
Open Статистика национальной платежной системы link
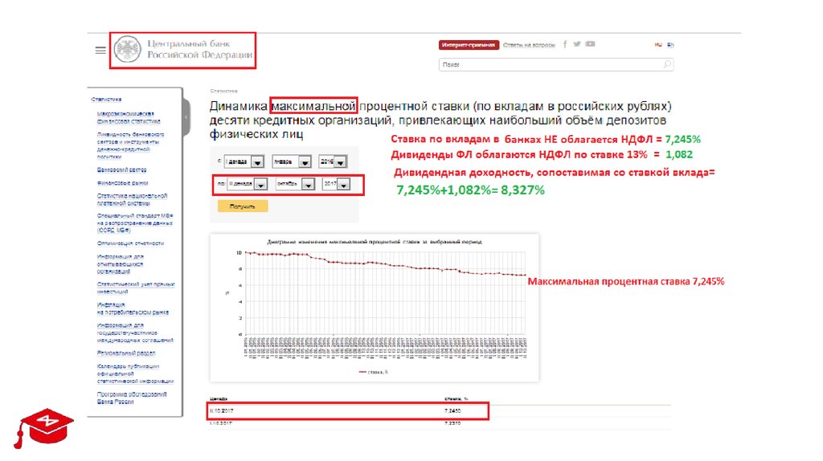(x=132, y=199)
